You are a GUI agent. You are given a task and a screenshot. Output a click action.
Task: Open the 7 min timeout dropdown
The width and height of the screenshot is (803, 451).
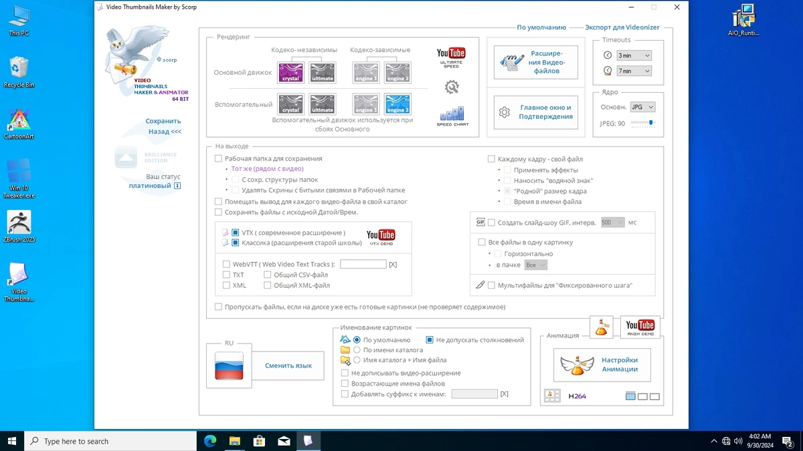634,71
